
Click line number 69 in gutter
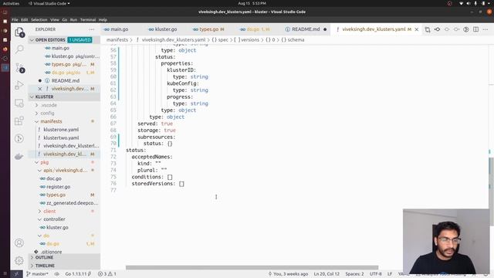113,137
